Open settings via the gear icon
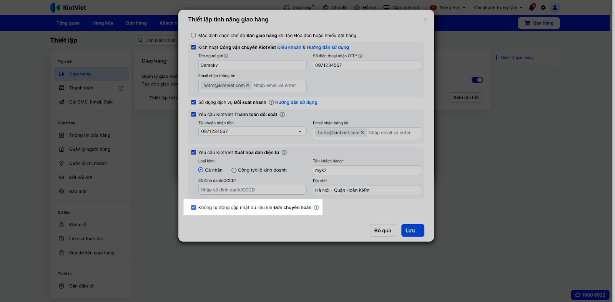The image size is (615, 302). (543, 8)
